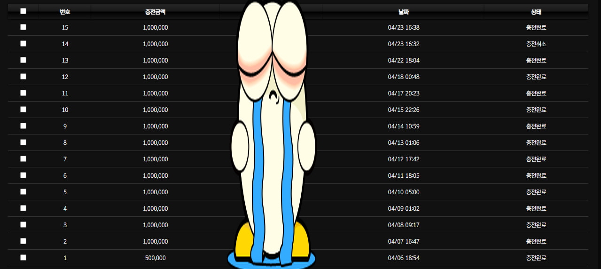Mark the checkbox for row number 13
The height and width of the screenshot is (269, 601).
pos(23,60)
